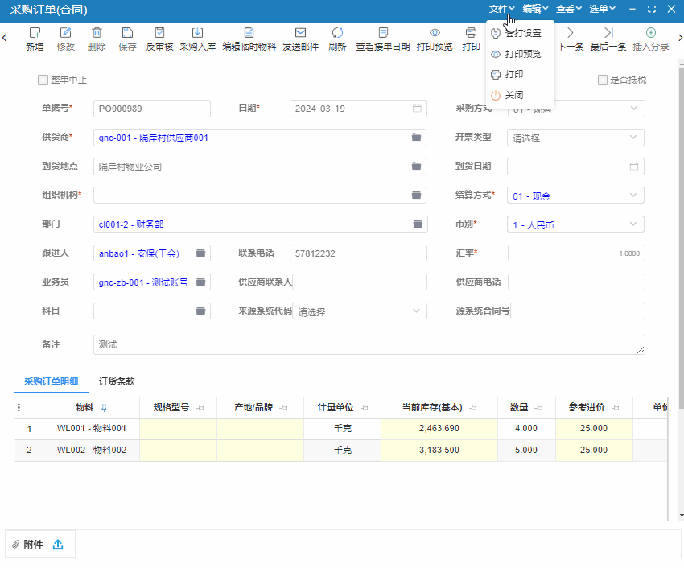Click the upload icon next to 附件
Viewport: 684px width, 568px height.
tap(58, 545)
